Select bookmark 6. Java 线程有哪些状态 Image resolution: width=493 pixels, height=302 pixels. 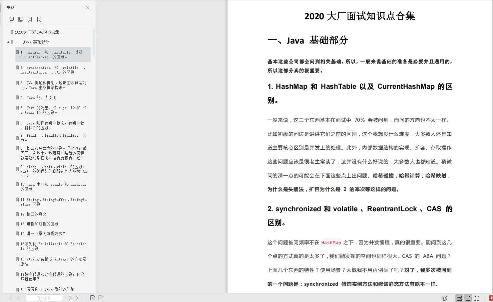click(53, 125)
